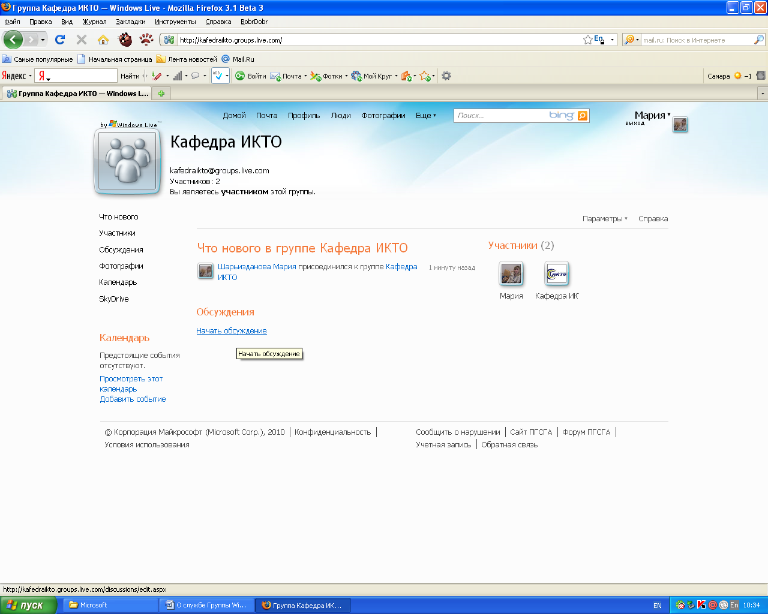Click the Yandex pencil highlighter toolbar icon
Image resolution: width=768 pixels, height=614 pixels.
[x=157, y=76]
